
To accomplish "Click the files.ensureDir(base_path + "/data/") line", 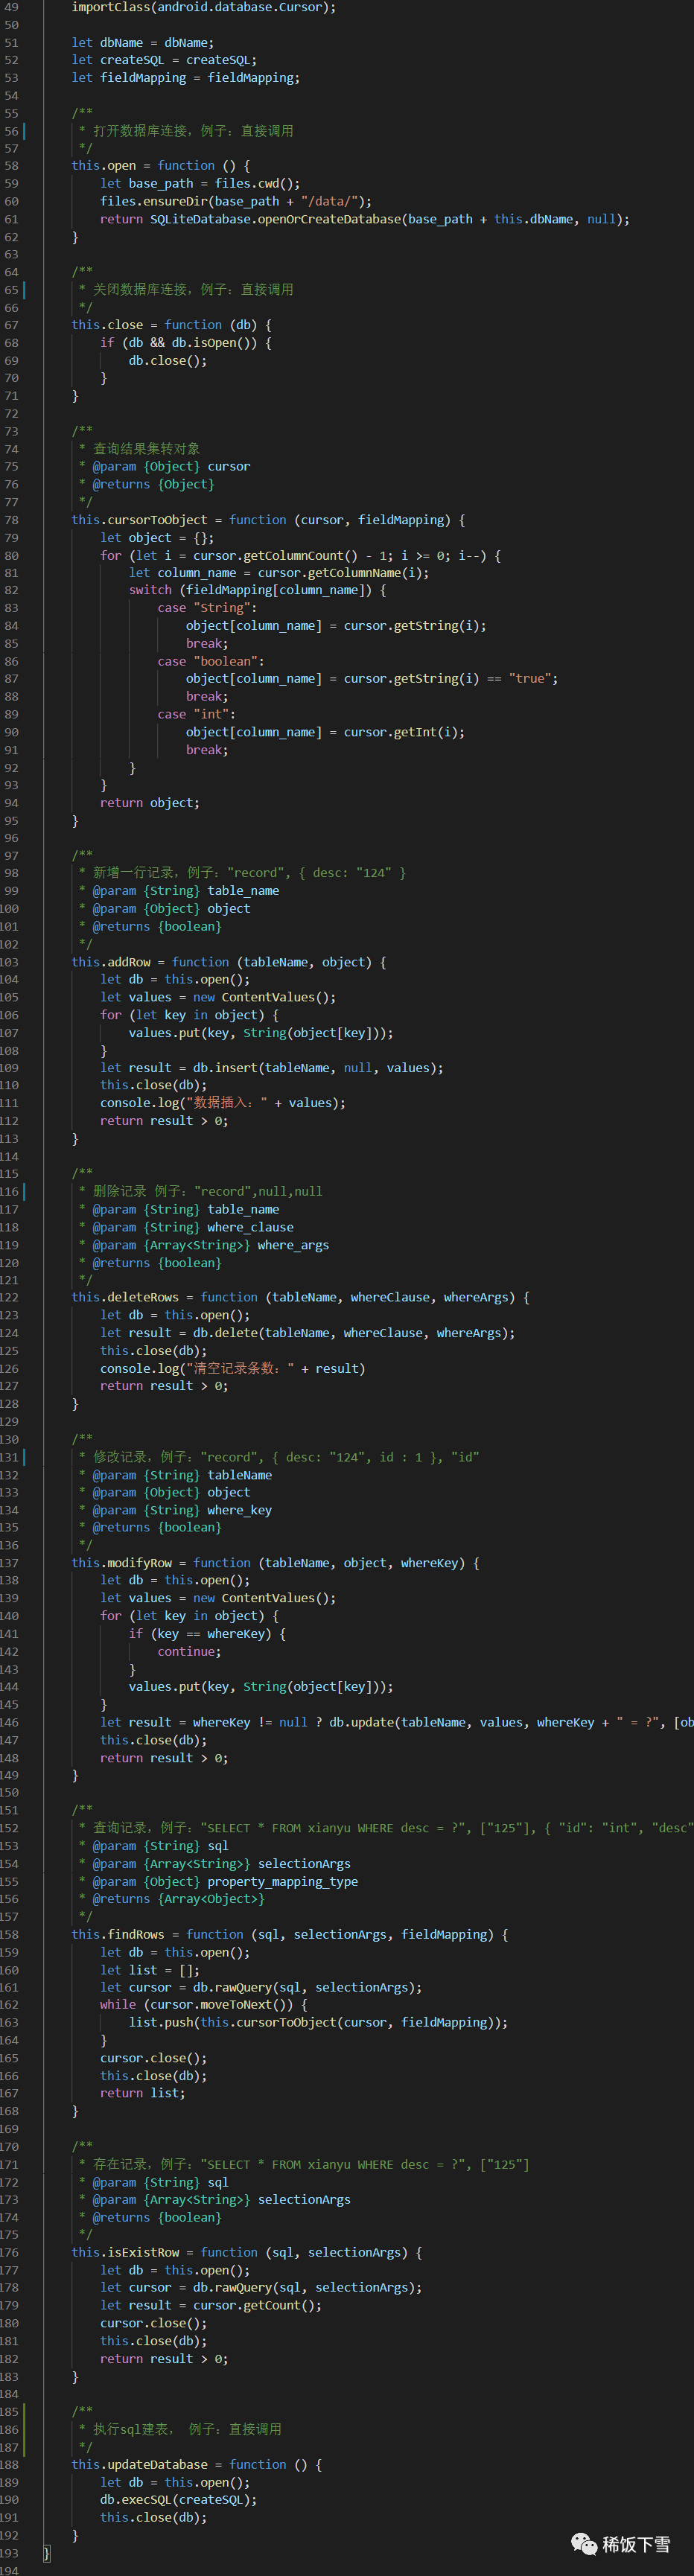I will (x=236, y=201).
